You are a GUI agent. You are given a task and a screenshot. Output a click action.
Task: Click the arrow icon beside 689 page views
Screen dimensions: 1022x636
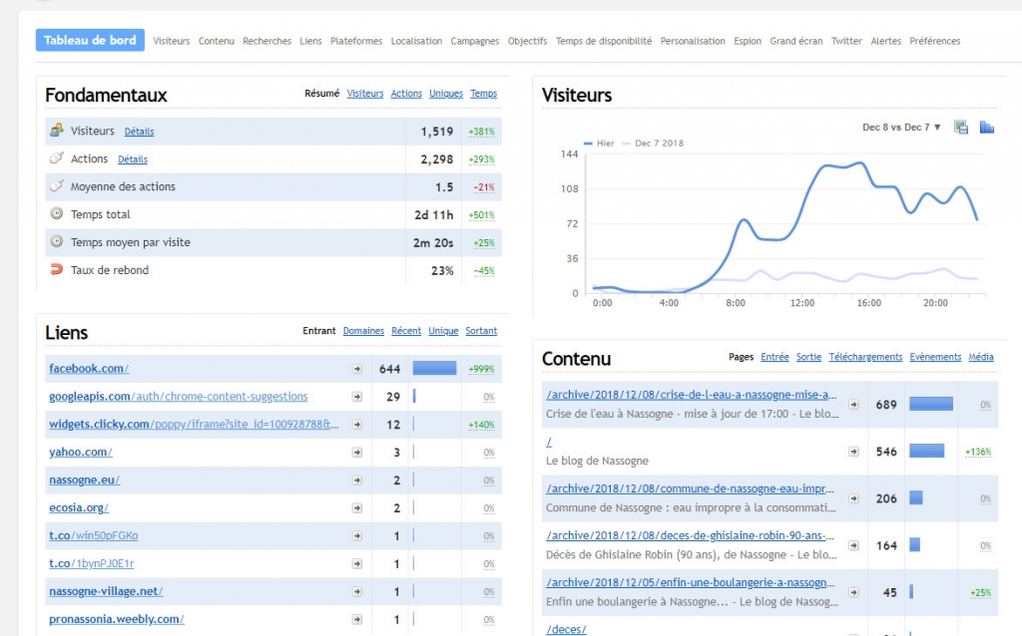[x=854, y=405]
